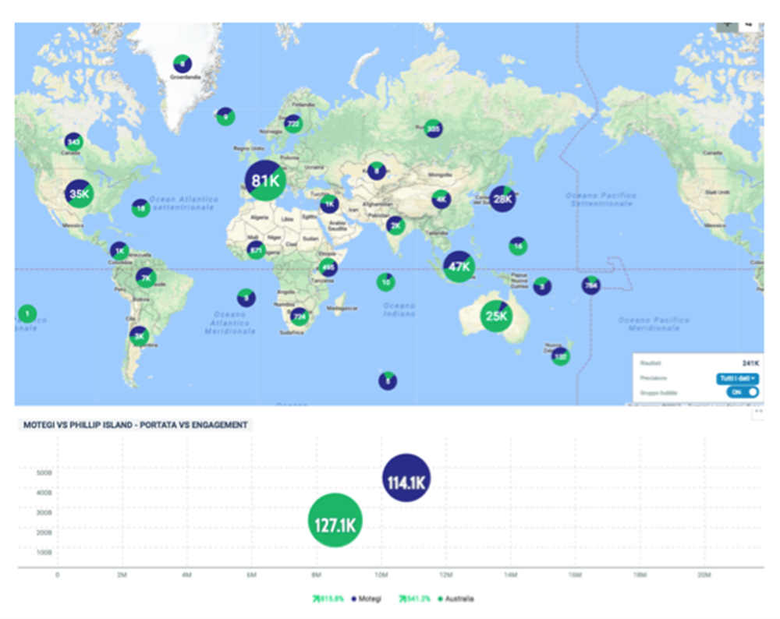The width and height of the screenshot is (780, 619).
Task: Click the 132 bubble over New Zealand
Action: pyautogui.click(x=561, y=356)
